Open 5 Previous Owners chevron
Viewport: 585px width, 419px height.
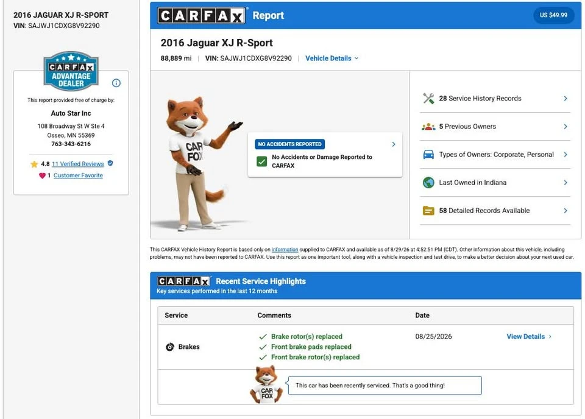point(565,127)
